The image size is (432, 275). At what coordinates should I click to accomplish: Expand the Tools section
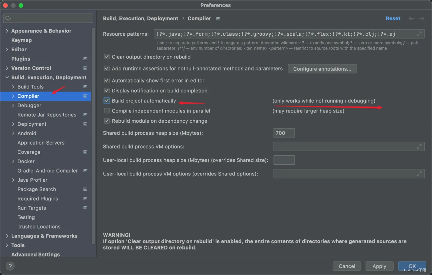pyautogui.click(x=7, y=245)
